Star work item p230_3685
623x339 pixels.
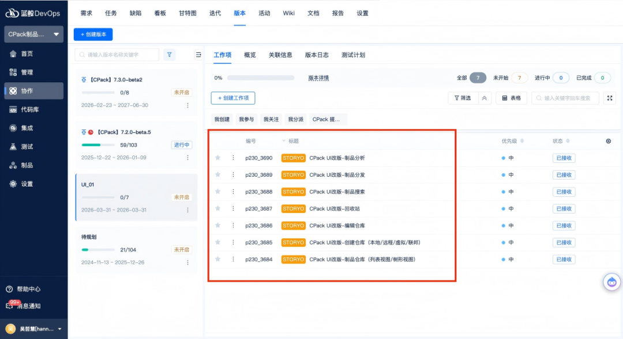click(217, 242)
